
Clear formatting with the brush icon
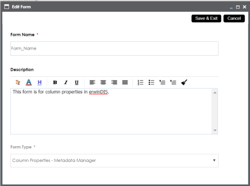tap(184, 82)
